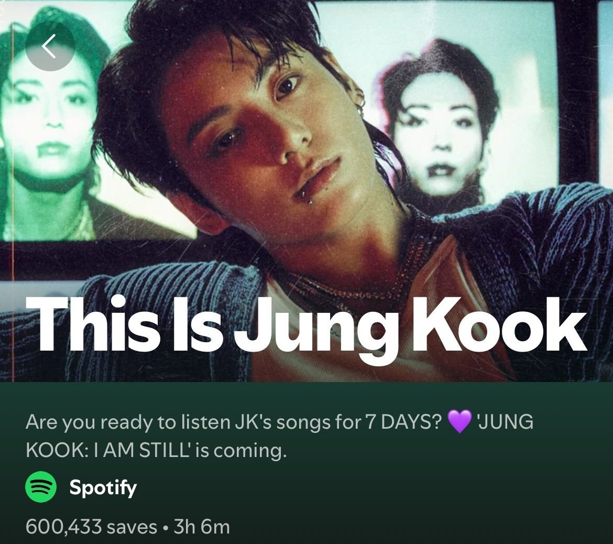613x544 pixels.
Task: Select the 'This Is Jung Kook' playlist title
Action: coord(307,329)
